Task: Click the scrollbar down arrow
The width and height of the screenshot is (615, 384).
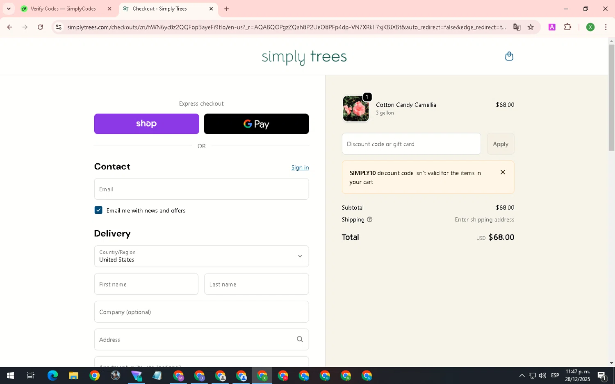Action: [611, 363]
